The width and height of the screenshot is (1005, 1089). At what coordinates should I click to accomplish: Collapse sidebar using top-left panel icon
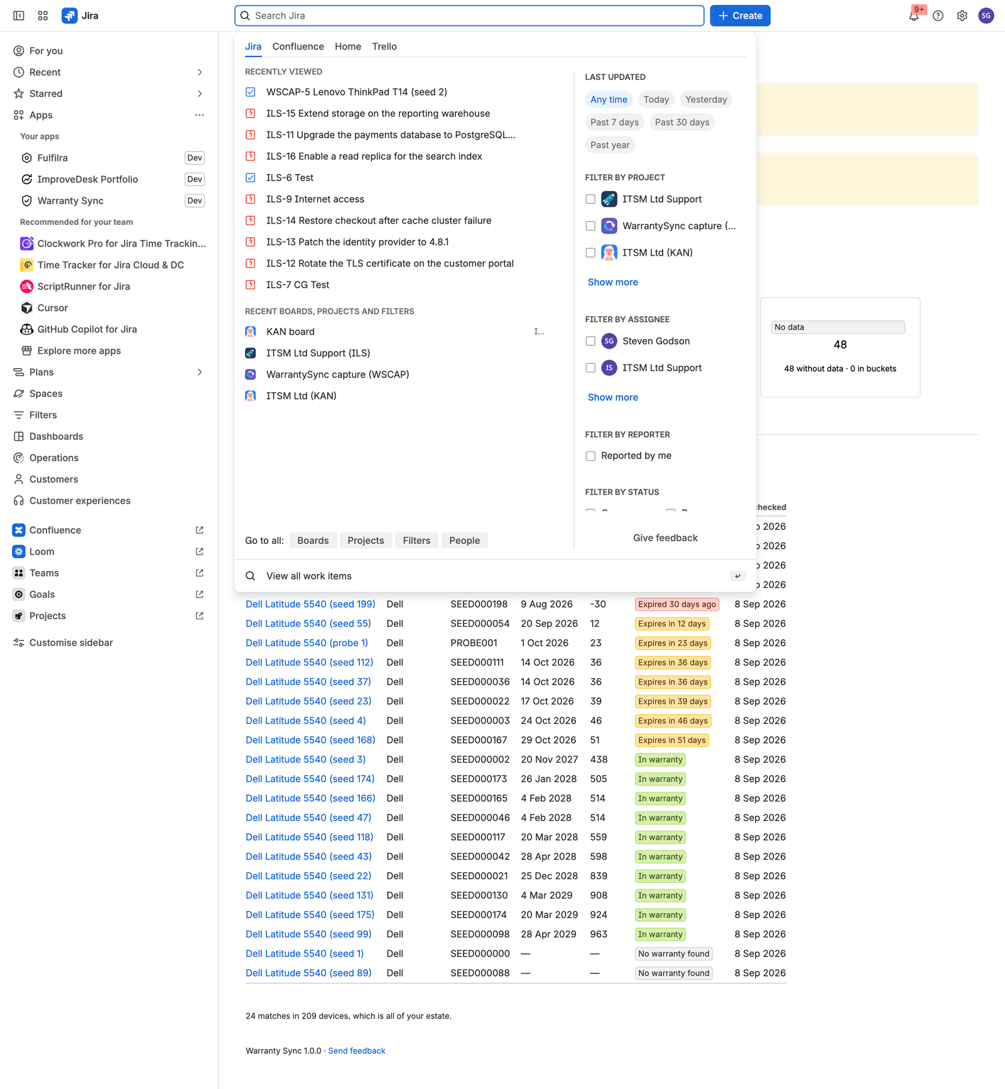click(x=19, y=16)
